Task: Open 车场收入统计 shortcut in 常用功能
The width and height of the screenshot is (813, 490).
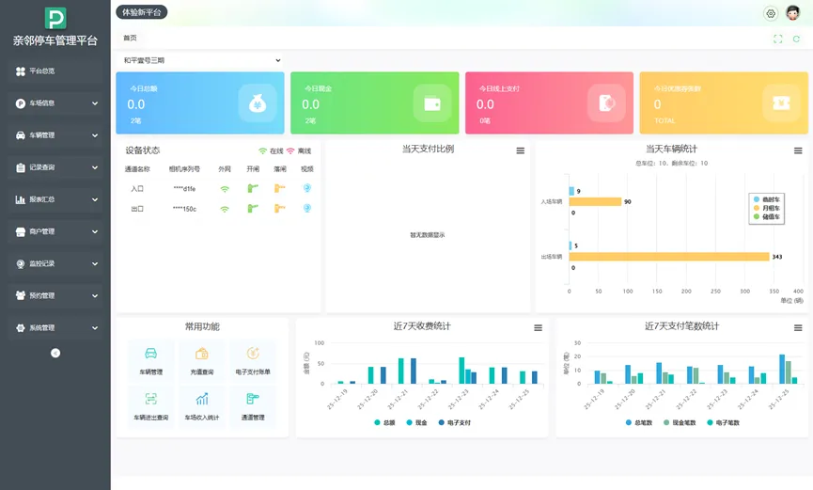Action: [202, 406]
